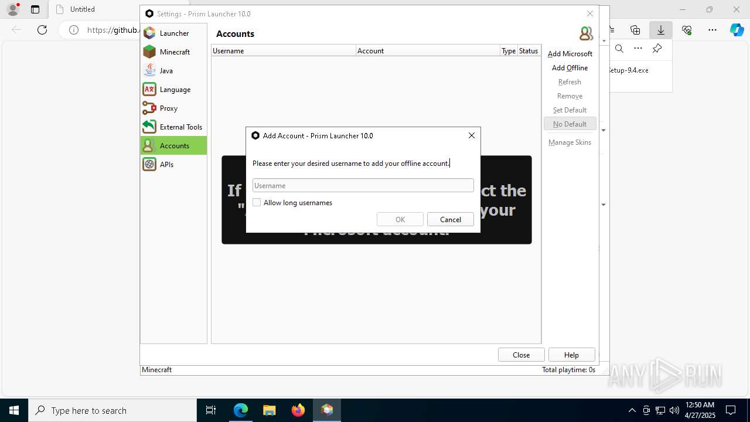The width and height of the screenshot is (750, 422).
Task: Open the Launcher settings page
Action: click(173, 33)
